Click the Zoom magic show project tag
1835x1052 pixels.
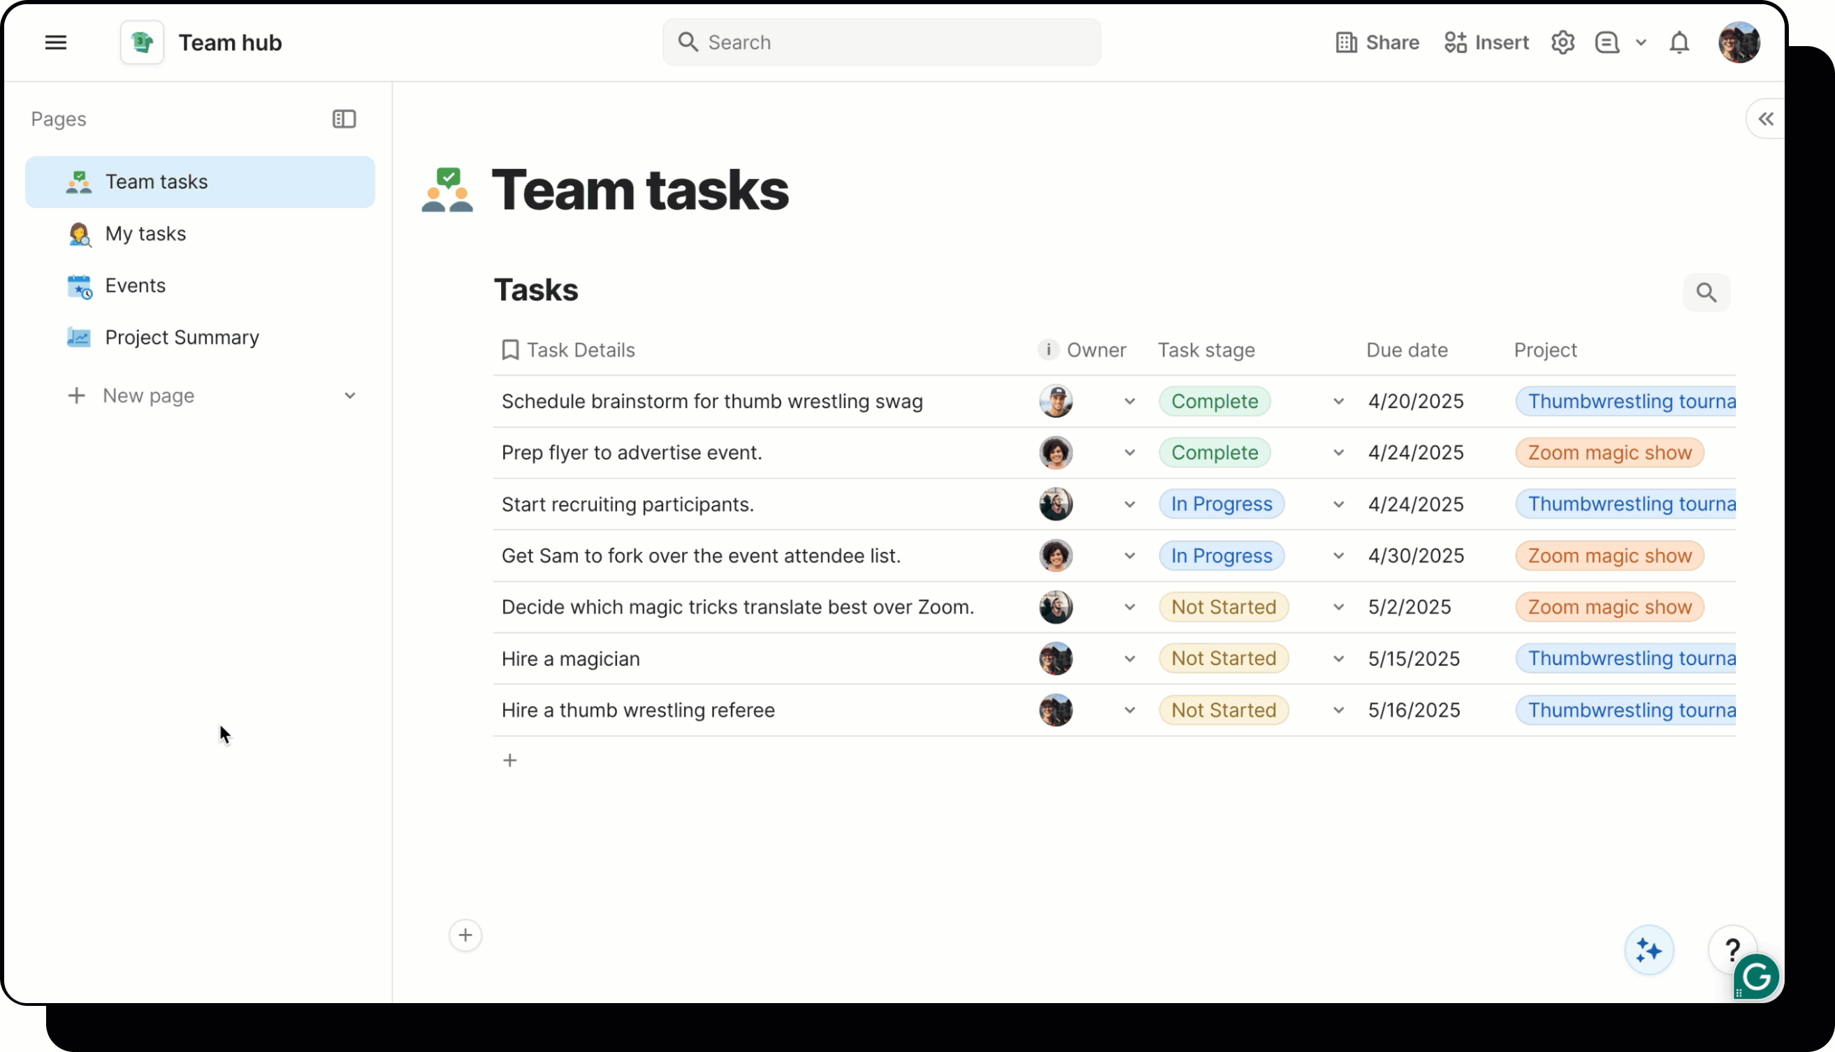(1609, 453)
